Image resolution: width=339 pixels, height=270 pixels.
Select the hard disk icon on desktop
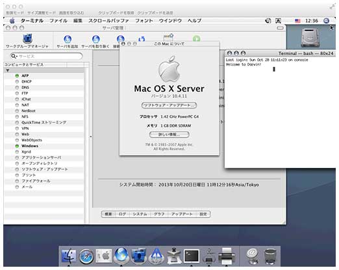tap(310, 38)
